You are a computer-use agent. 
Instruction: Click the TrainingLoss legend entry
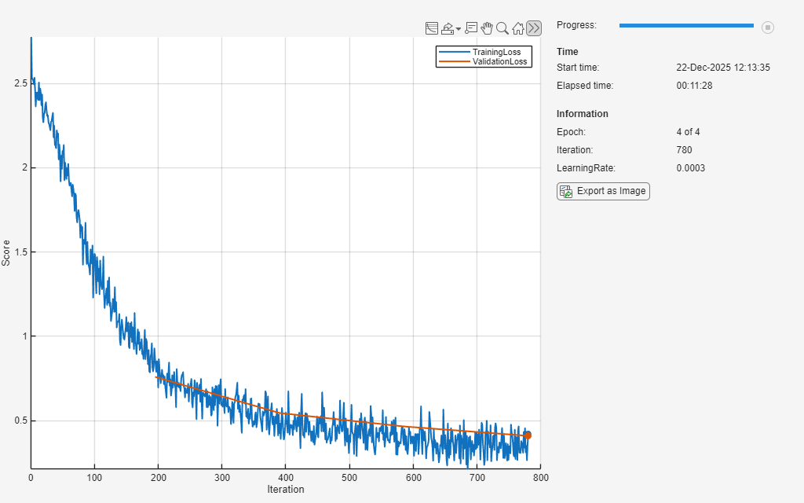[493, 52]
